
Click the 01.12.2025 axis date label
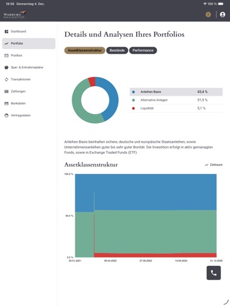point(217,261)
